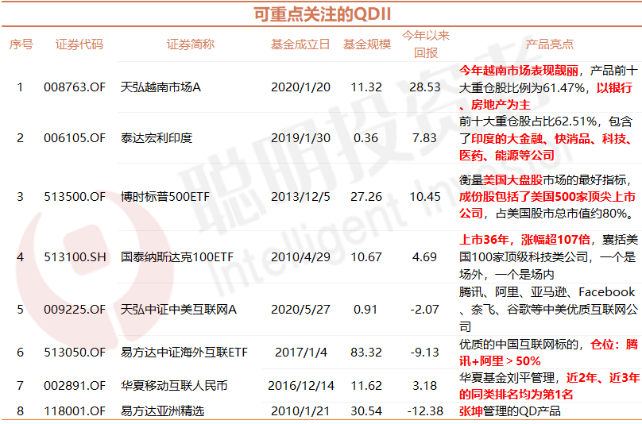The width and height of the screenshot is (642, 424).
Task: Click return value 28.53
Action: [425, 87]
